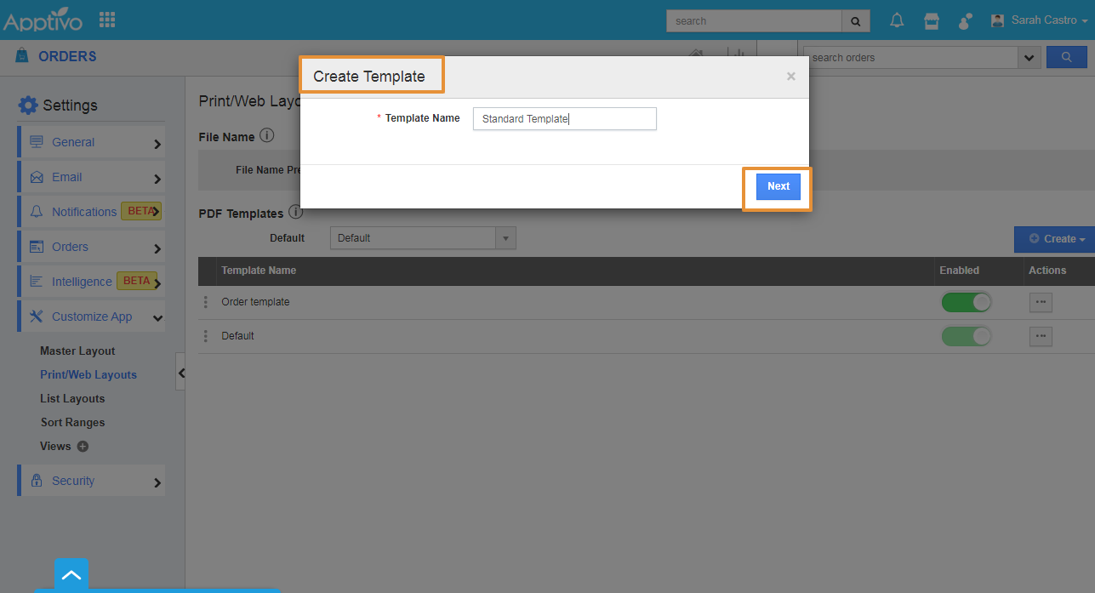Expand the Notifications settings section
The width and height of the screenshot is (1095, 593).
(x=91, y=212)
